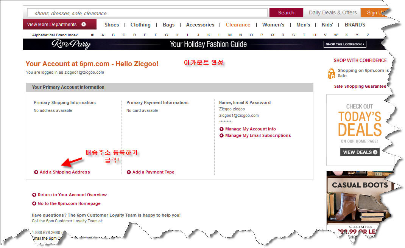Open the Clearance section
Viewport: 405px width, 248px height.
pos(238,25)
